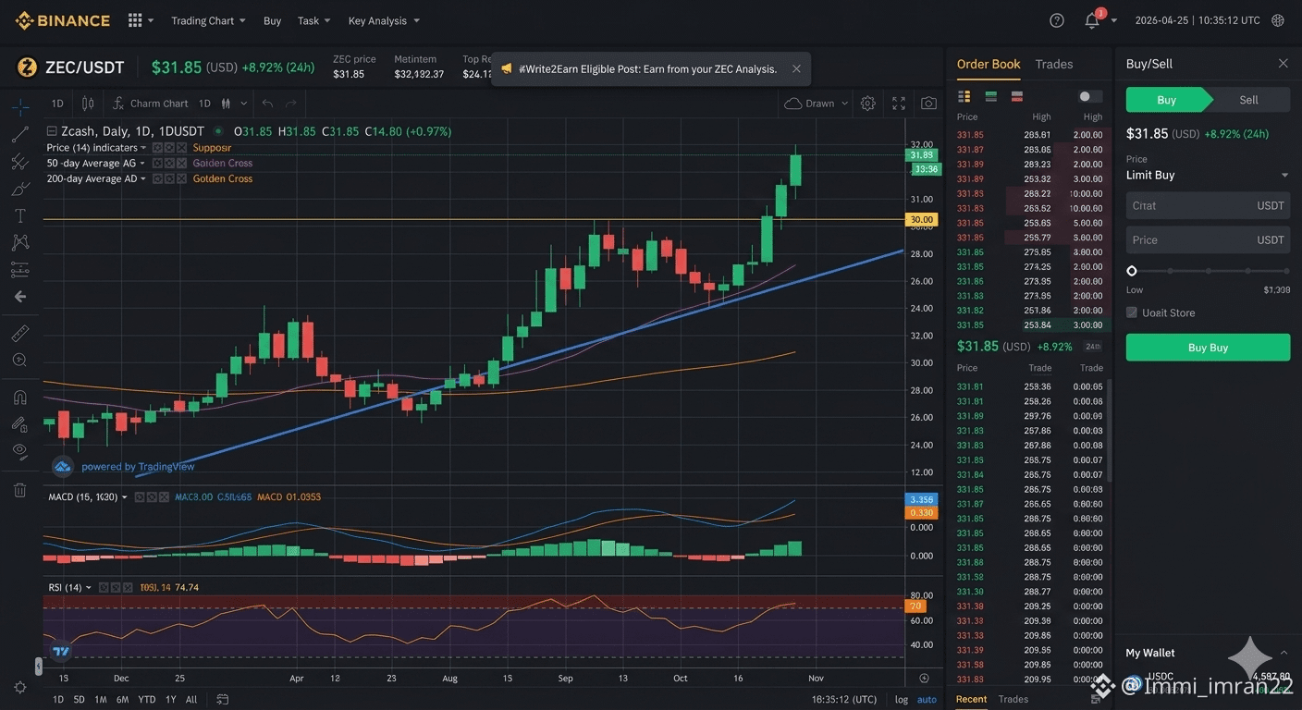The image size is (1302, 710).
Task: Select the chart patterns tool
Action: click(19, 242)
